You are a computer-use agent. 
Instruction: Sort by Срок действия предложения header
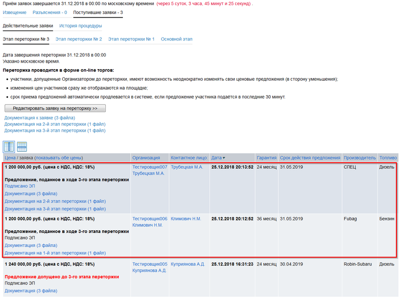click(310, 158)
